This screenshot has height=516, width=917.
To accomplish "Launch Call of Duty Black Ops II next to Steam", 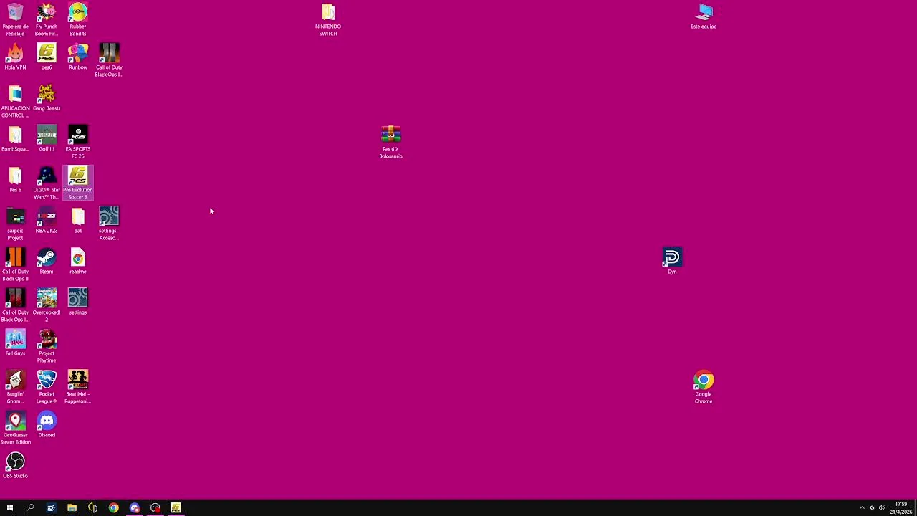I will coord(15,264).
